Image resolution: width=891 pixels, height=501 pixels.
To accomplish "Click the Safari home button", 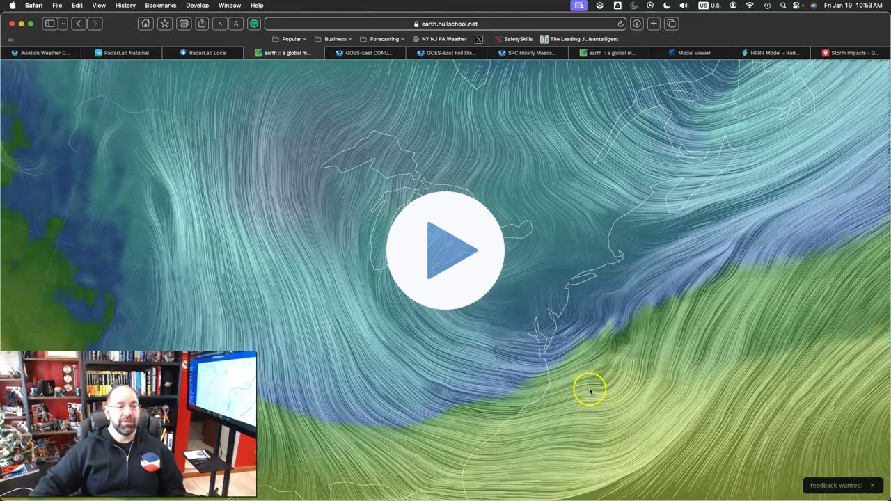I will pyautogui.click(x=145, y=24).
